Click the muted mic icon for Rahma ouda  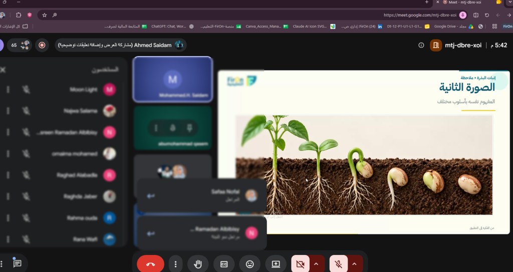[x=26, y=218]
